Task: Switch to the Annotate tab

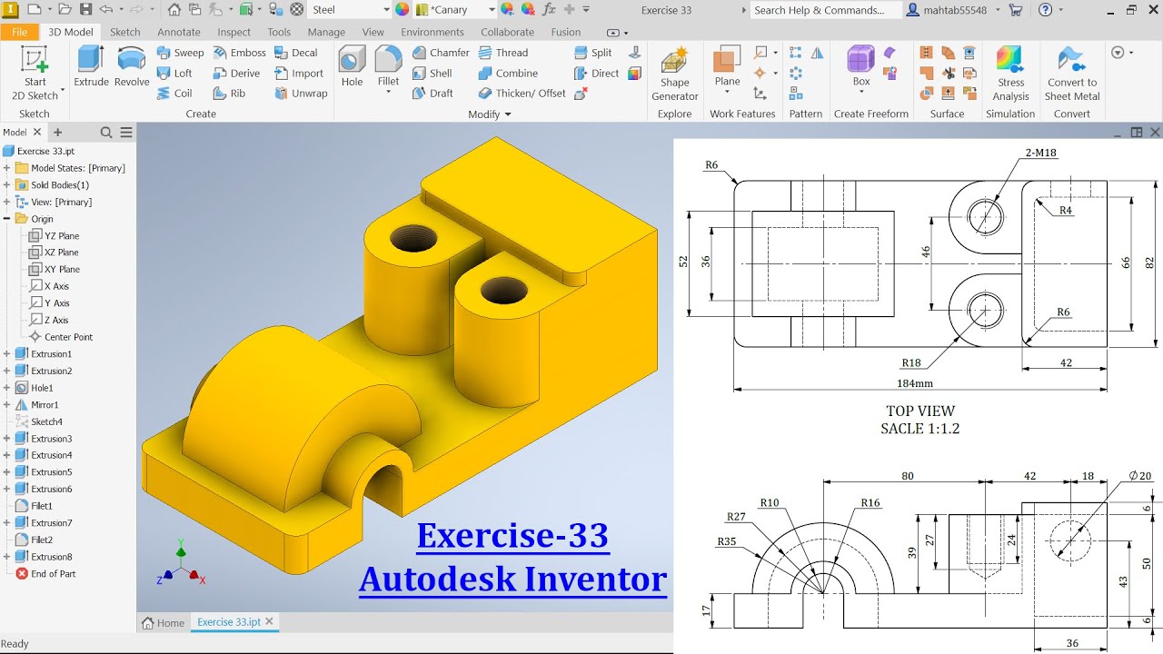Action: (x=179, y=32)
